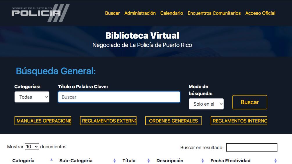Click the Policía de Puerto Rico logo
The height and width of the screenshot is (164, 292).
click(x=40, y=13)
